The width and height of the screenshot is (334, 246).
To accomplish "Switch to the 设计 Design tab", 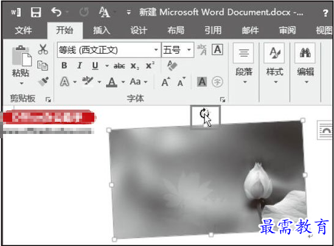I will [x=139, y=30].
